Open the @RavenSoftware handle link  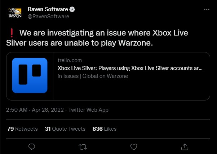[48, 16]
